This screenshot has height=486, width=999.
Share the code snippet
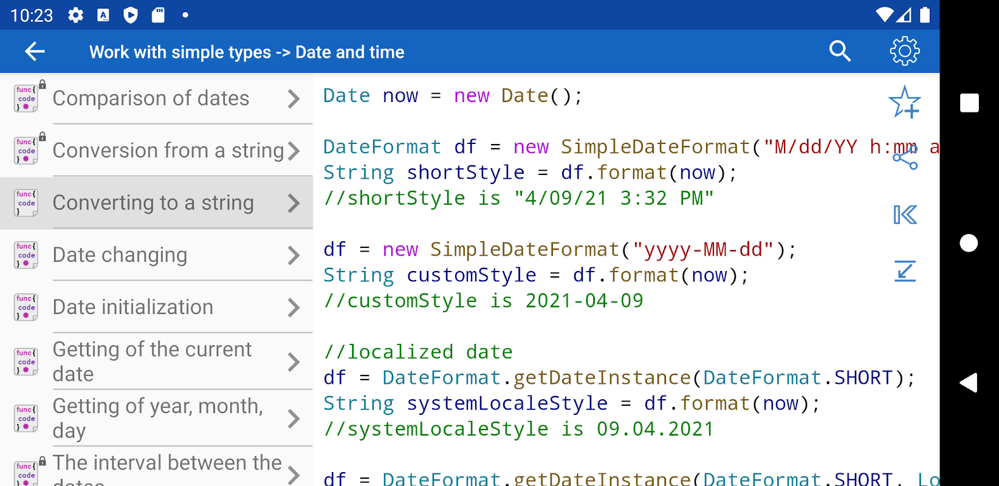point(905,159)
